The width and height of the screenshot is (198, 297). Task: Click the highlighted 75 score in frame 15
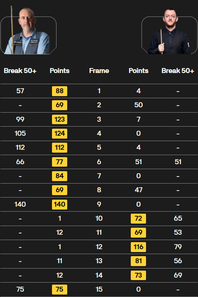[59, 290]
